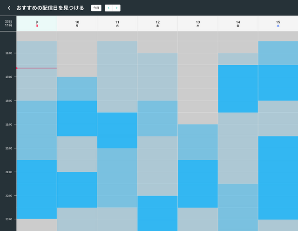The height and width of the screenshot is (231, 298).
Task: Choose the Friday 14 day header
Action: 238,24
